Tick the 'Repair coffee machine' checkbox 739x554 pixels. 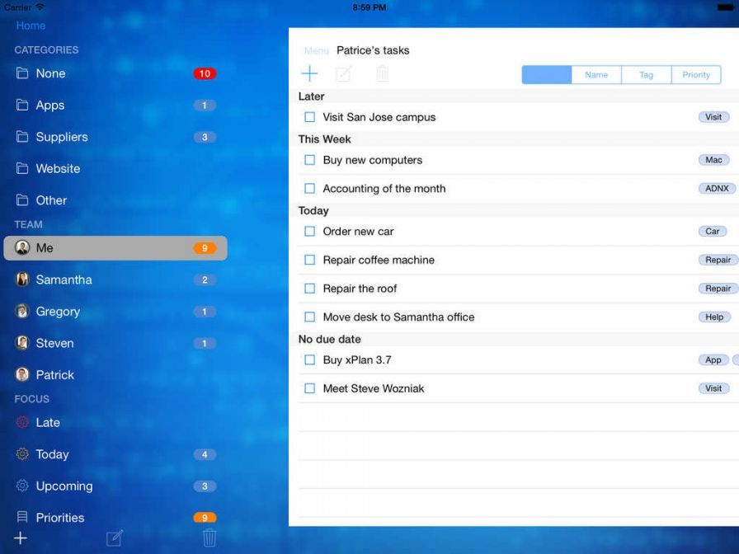pyautogui.click(x=310, y=260)
